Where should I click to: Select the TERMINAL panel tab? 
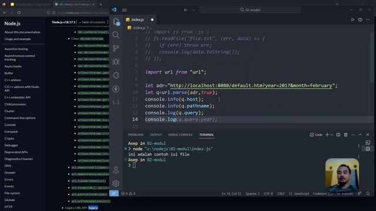tap(206, 135)
